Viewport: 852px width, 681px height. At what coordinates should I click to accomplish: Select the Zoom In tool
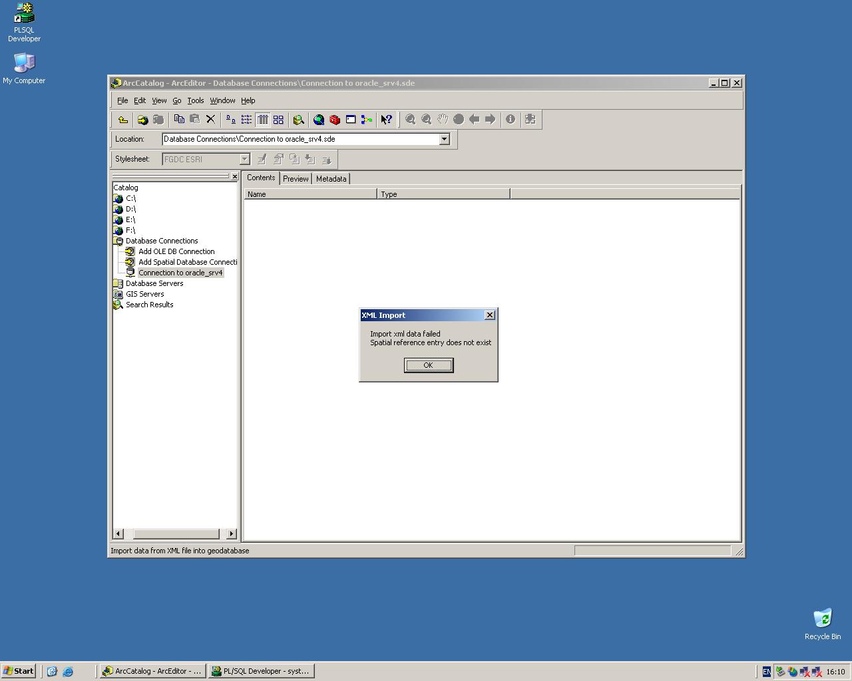411,120
